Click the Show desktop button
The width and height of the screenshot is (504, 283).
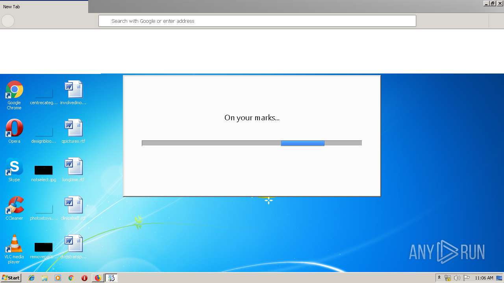click(x=499, y=278)
